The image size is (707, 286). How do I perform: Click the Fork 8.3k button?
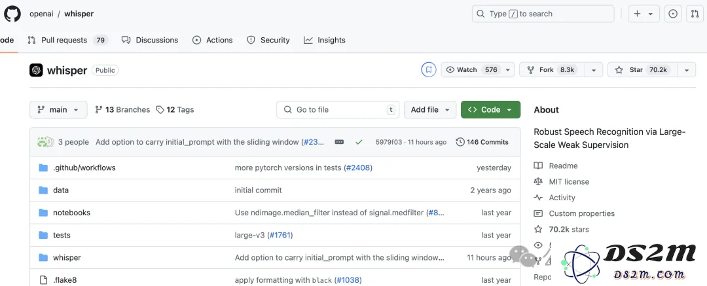coord(553,70)
